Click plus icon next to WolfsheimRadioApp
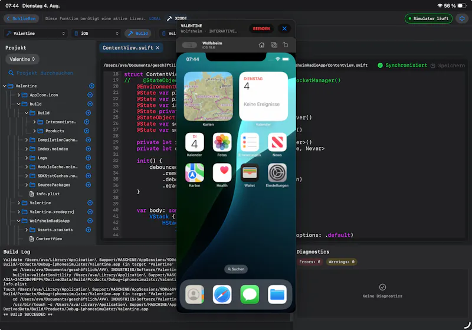The image size is (472, 330). 90,221
